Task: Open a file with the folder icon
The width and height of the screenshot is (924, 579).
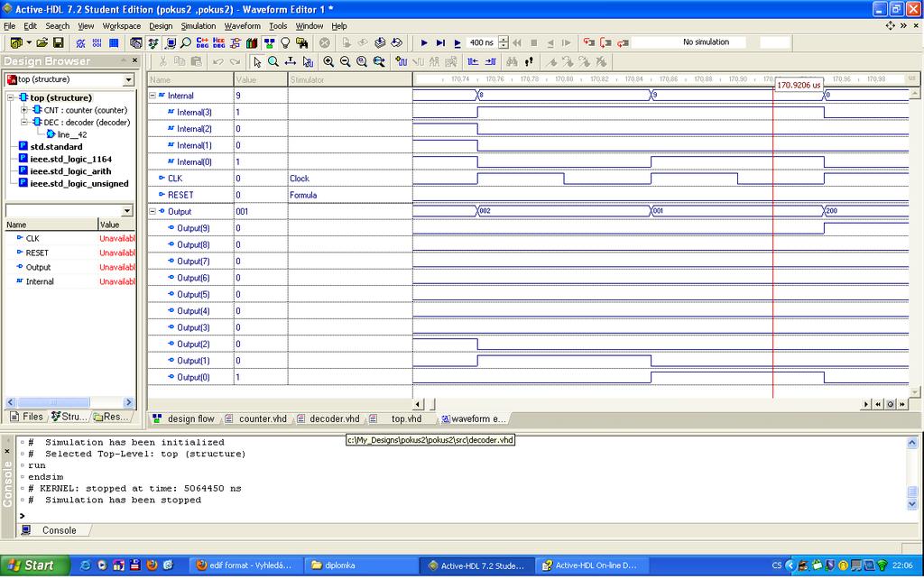Action: coord(42,42)
